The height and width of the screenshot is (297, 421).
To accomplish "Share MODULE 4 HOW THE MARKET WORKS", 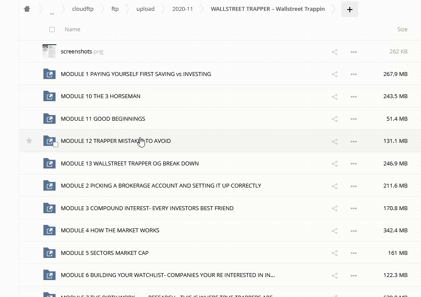I will point(334,231).
